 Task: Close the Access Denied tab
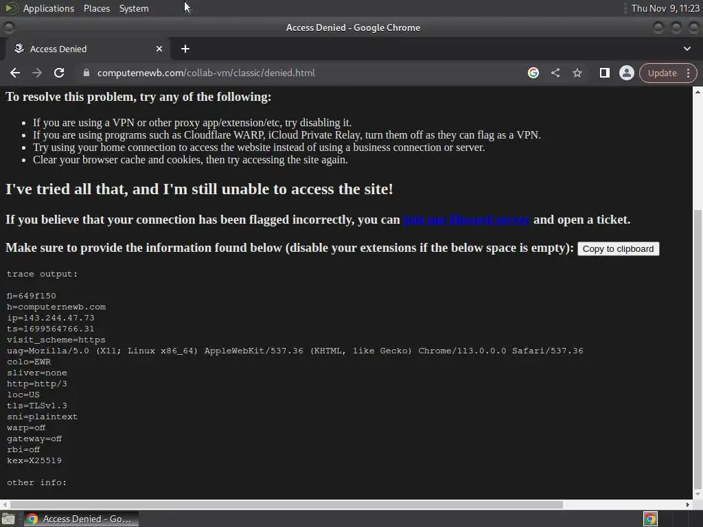tap(159, 49)
